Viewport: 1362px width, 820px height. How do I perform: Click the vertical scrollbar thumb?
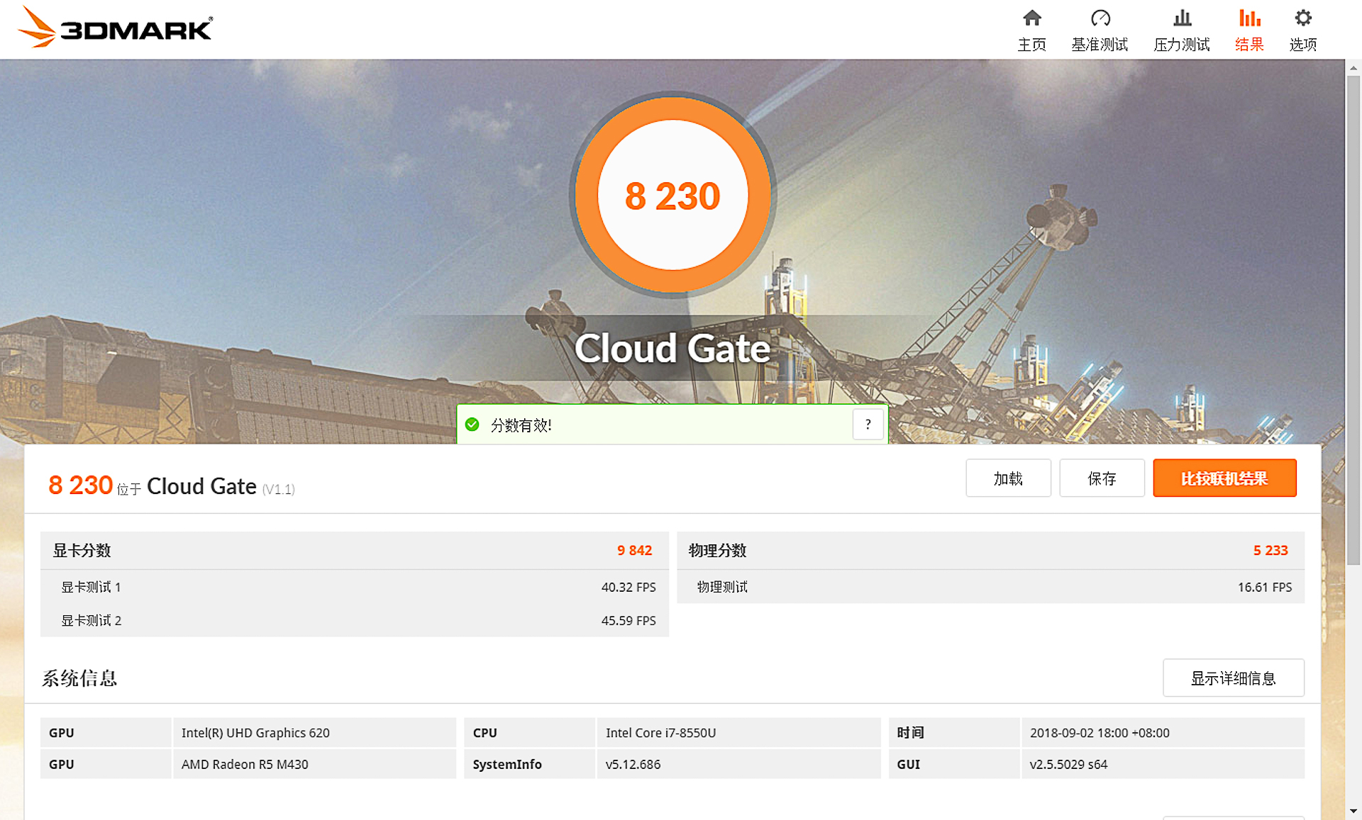tap(1353, 319)
